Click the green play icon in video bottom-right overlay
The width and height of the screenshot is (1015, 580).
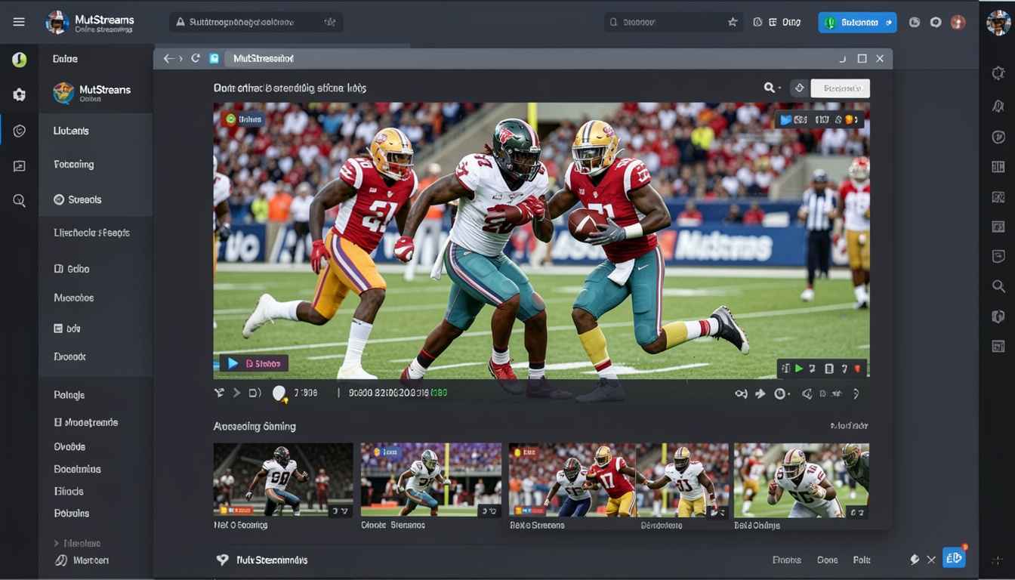click(798, 369)
